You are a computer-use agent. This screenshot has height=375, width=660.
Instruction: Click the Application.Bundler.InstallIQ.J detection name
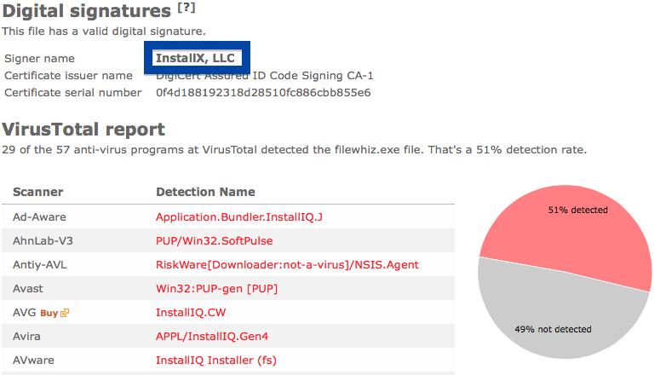coord(239,217)
